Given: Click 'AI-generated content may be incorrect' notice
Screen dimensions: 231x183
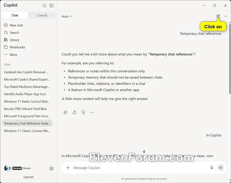Looking at the screenshot, I should [144, 179].
